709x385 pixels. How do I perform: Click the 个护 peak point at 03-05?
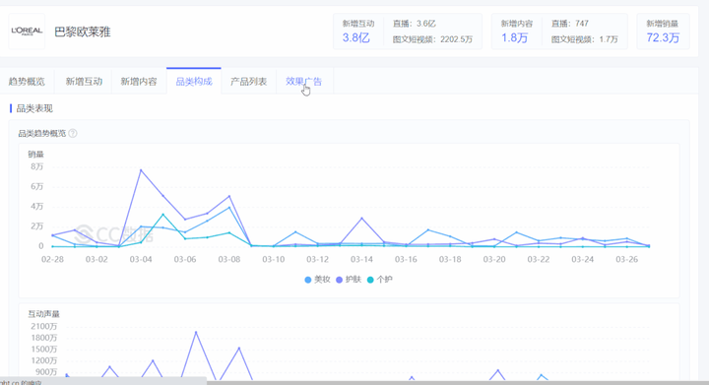point(162,215)
